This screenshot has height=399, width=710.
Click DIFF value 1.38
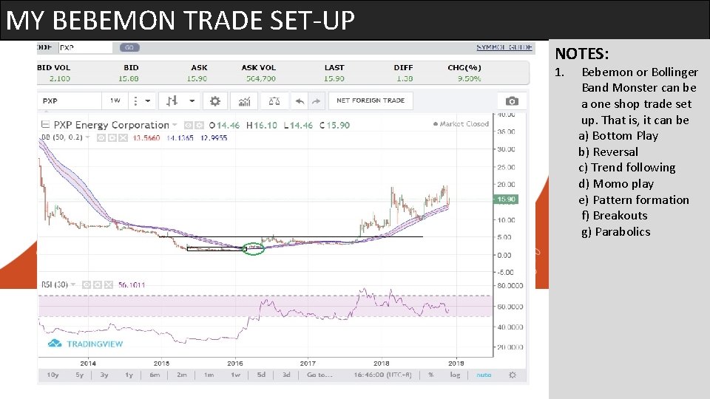(405, 78)
